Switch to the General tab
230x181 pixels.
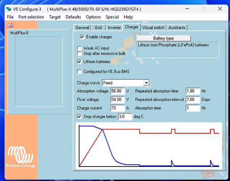pyautogui.click(x=82, y=28)
